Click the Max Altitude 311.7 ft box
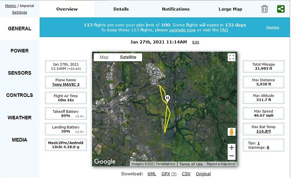The image size is (291, 178). click(x=264, y=98)
